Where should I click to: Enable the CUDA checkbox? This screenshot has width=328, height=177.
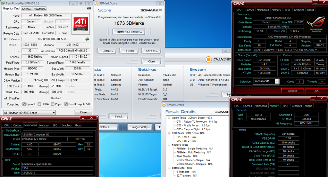click(39, 104)
